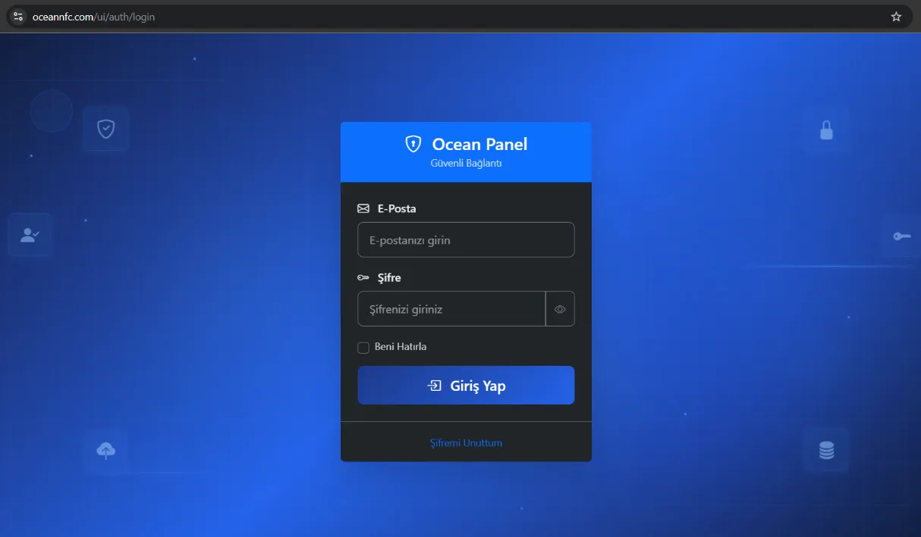
Task: Click the key icon at right edge
Action: click(901, 236)
